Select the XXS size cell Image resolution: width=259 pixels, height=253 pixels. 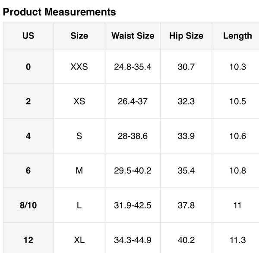tap(79, 67)
